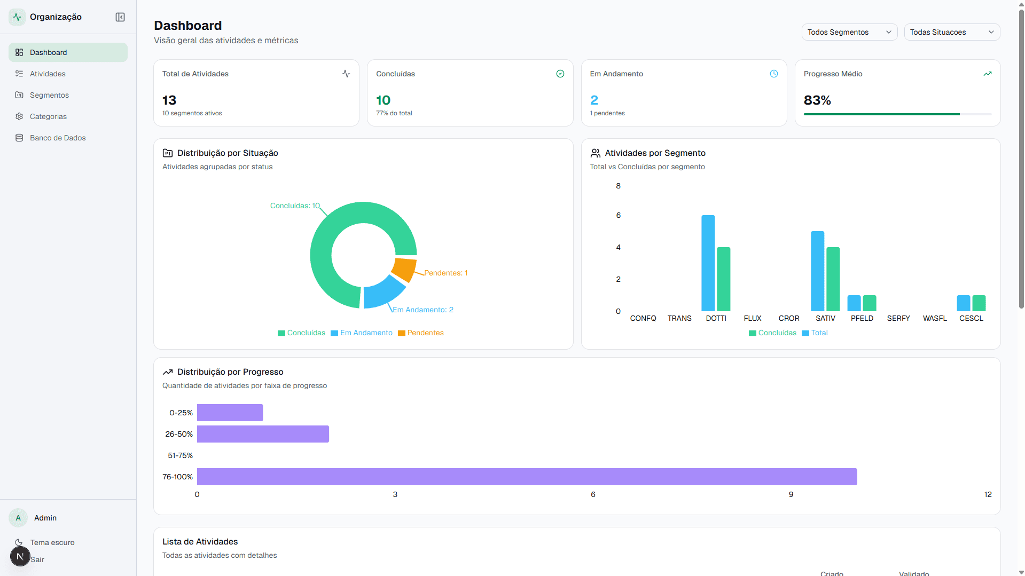Click the Concluídas checkmark icon
Viewport: 1025px width, 576px height.
click(x=560, y=74)
